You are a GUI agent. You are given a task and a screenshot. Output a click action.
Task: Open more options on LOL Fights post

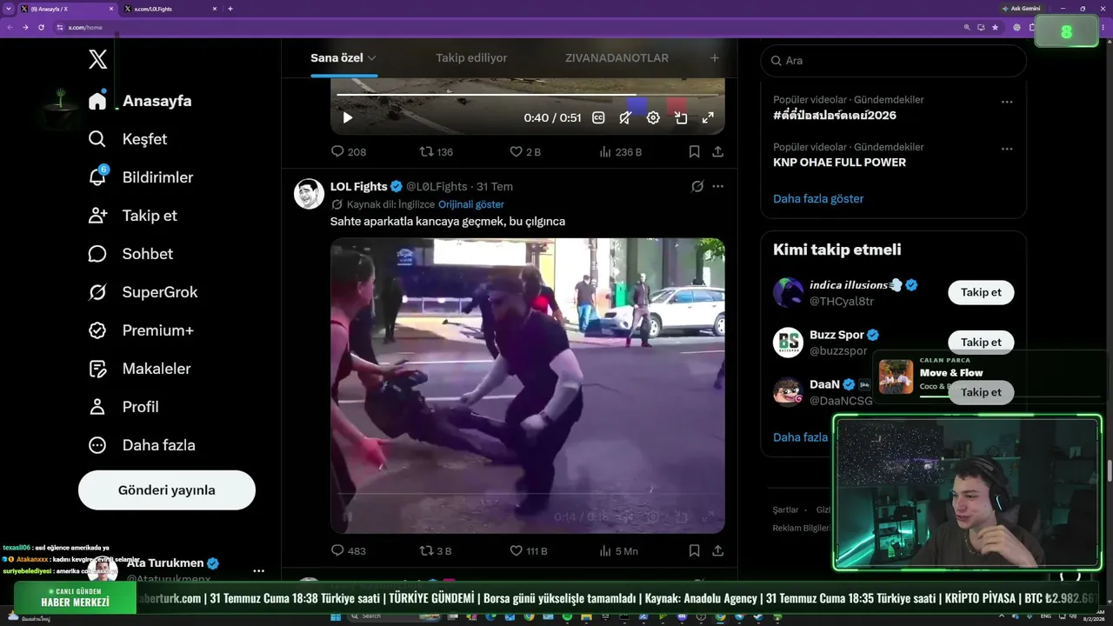coord(717,186)
